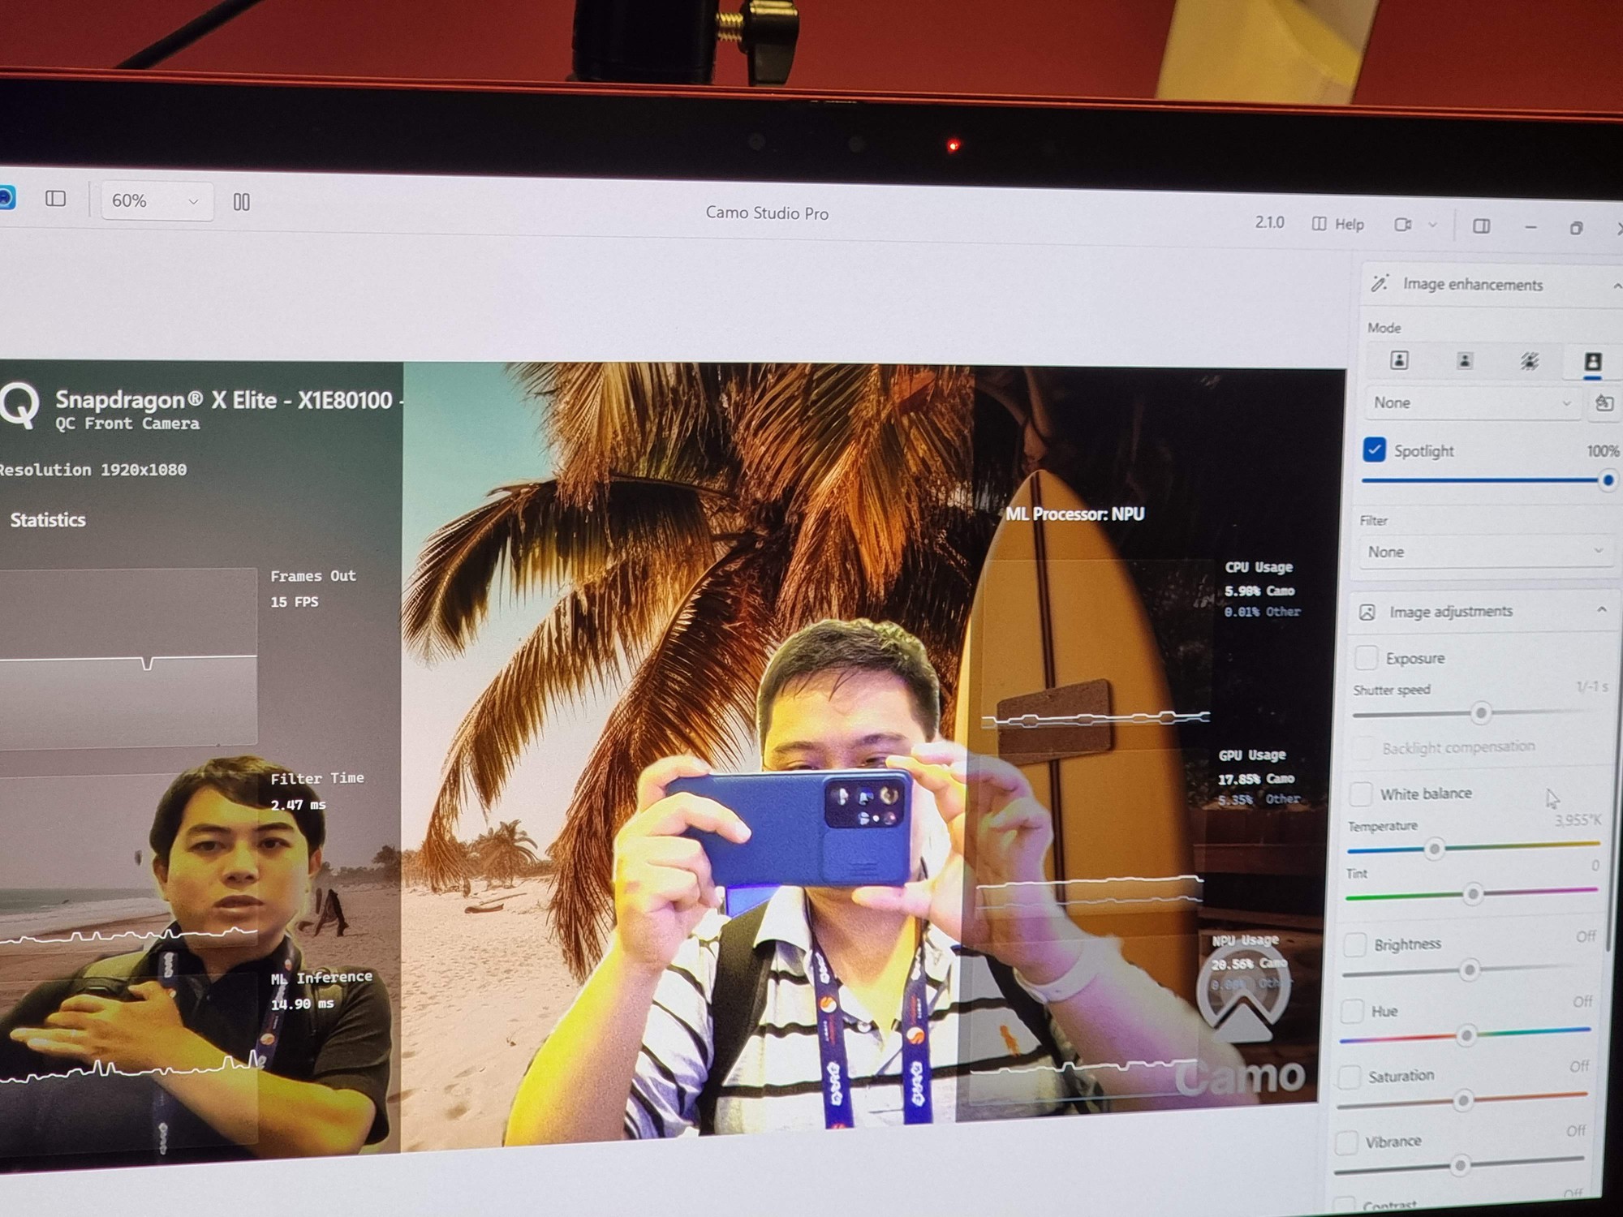Select the first portrait mode icon

tap(1399, 360)
